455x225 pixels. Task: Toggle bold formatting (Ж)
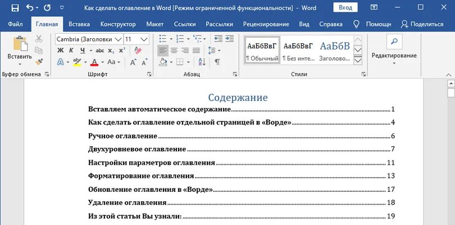(60, 50)
